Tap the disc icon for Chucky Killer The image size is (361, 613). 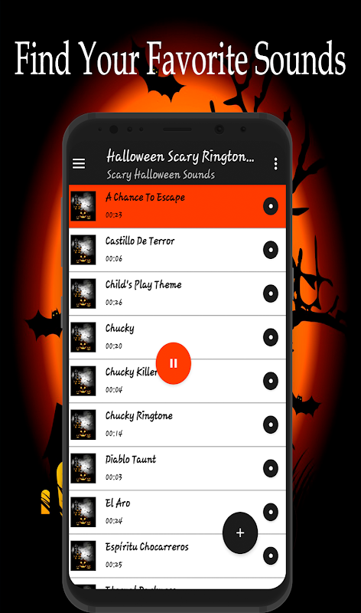(x=271, y=381)
